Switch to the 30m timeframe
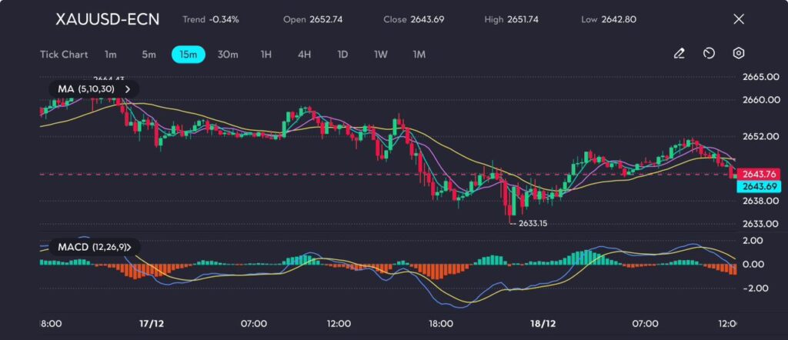Screen dimensions: 788x340 click(228, 55)
